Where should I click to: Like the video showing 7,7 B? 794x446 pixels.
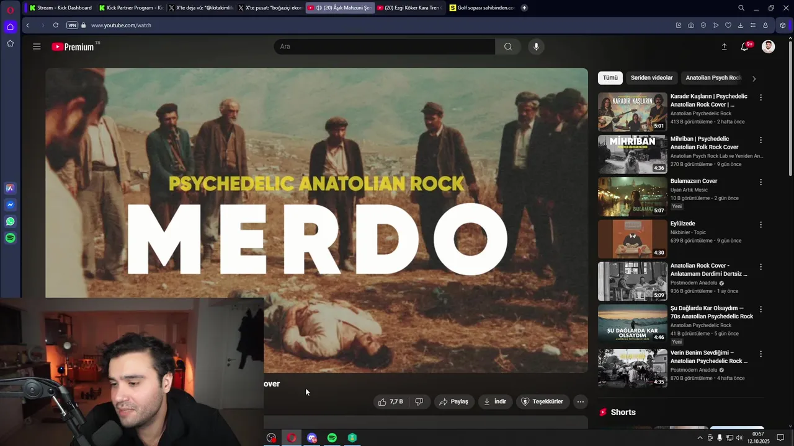click(390, 401)
